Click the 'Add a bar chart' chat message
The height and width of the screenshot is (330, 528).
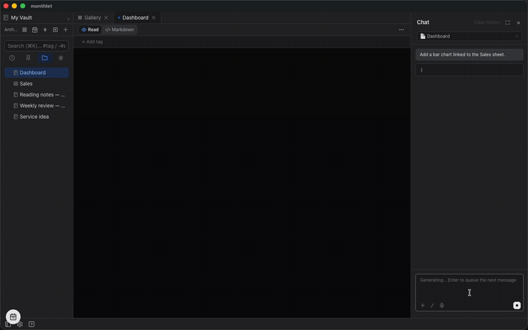coord(469,55)
